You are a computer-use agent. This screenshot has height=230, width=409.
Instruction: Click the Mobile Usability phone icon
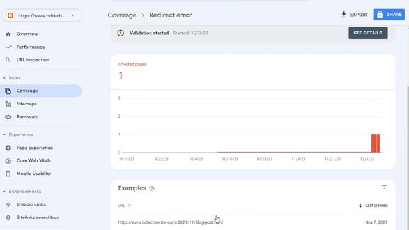pos(8,174)
